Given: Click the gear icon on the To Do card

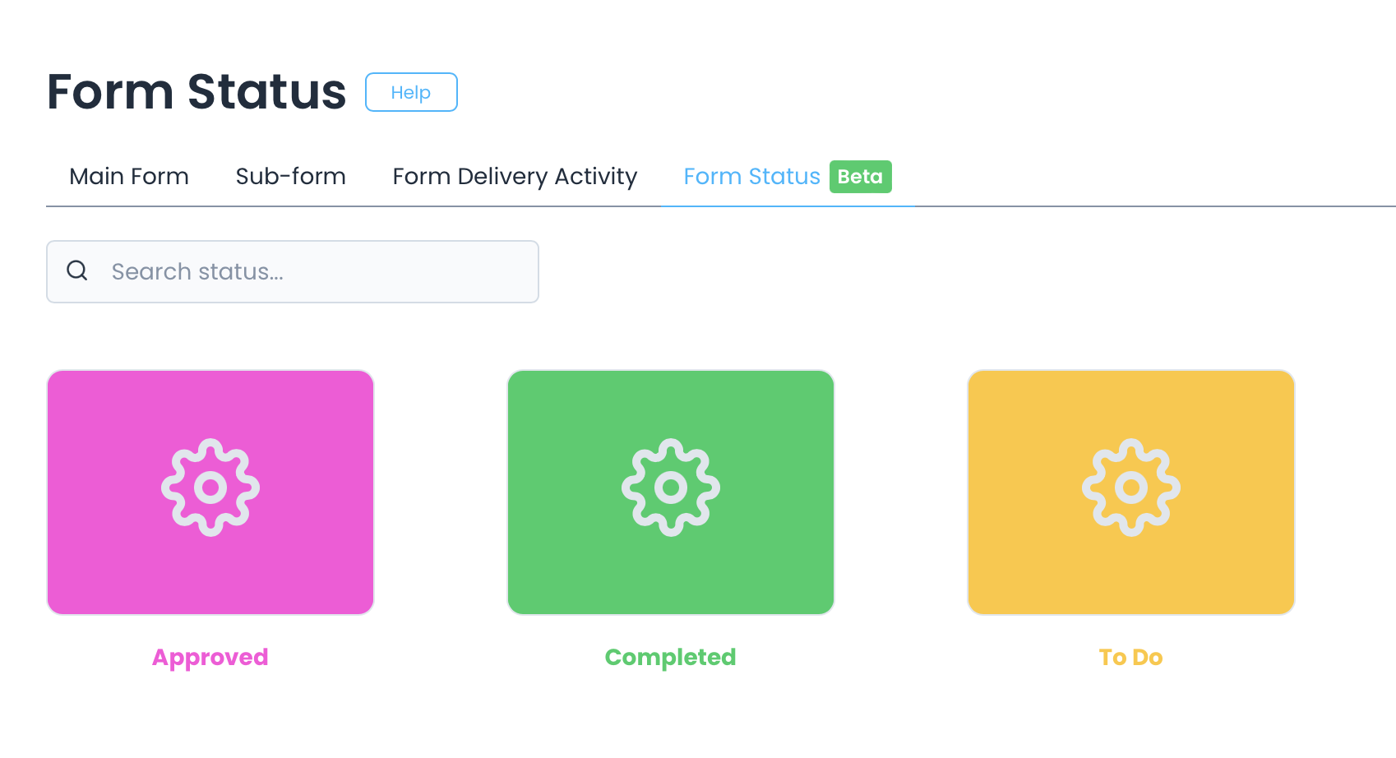Looking at the screenshot, I should coord(1131,488).
